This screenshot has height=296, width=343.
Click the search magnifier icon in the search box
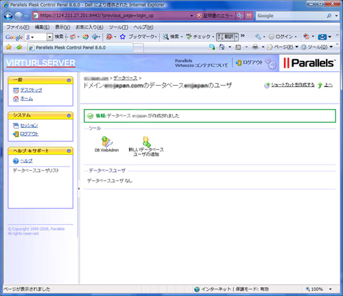pyautogui.click(x=329, y=16)
